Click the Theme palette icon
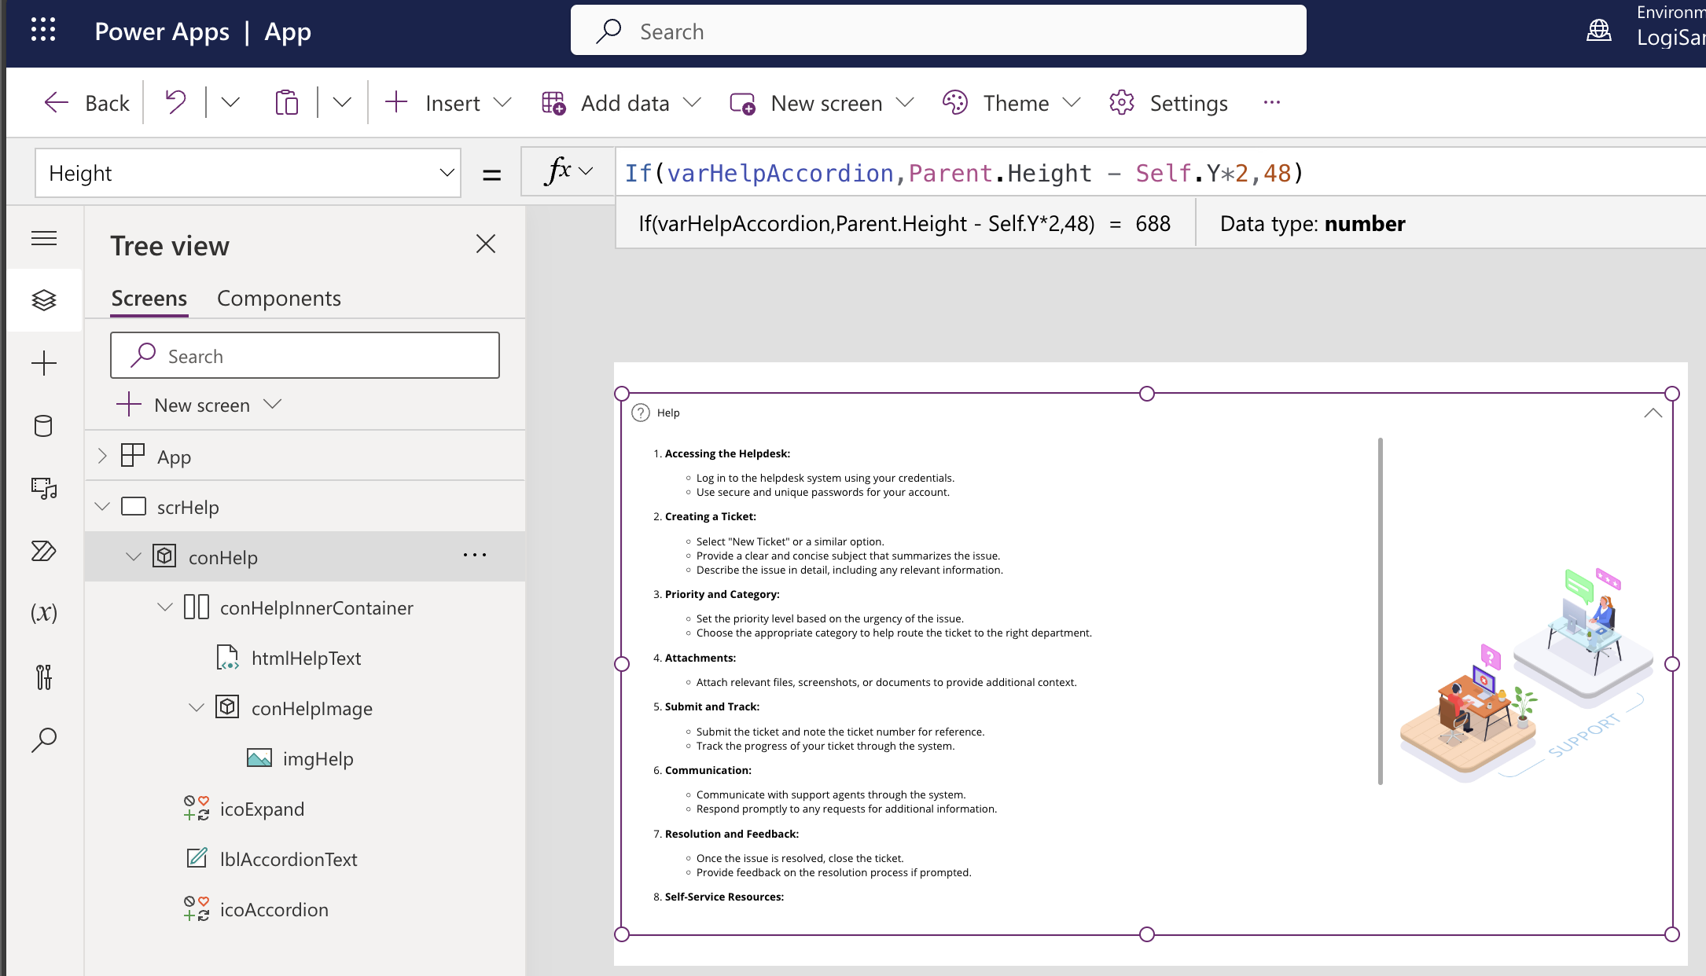This screenshot has width=1706, height=976. (x=954, y=102)
